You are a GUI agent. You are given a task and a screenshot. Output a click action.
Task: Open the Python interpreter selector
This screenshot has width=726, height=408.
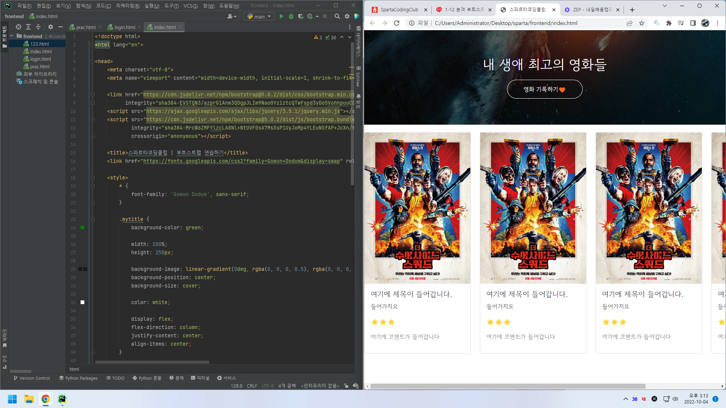point(320,386)
